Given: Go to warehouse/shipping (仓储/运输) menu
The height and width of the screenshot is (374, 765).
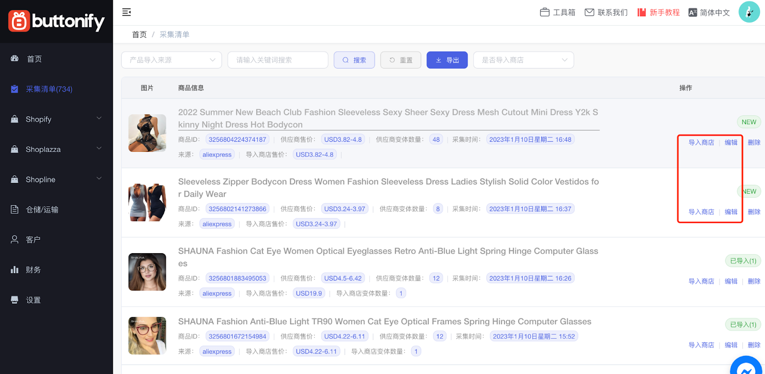Looking at the screenshot, I should point(42,209).
